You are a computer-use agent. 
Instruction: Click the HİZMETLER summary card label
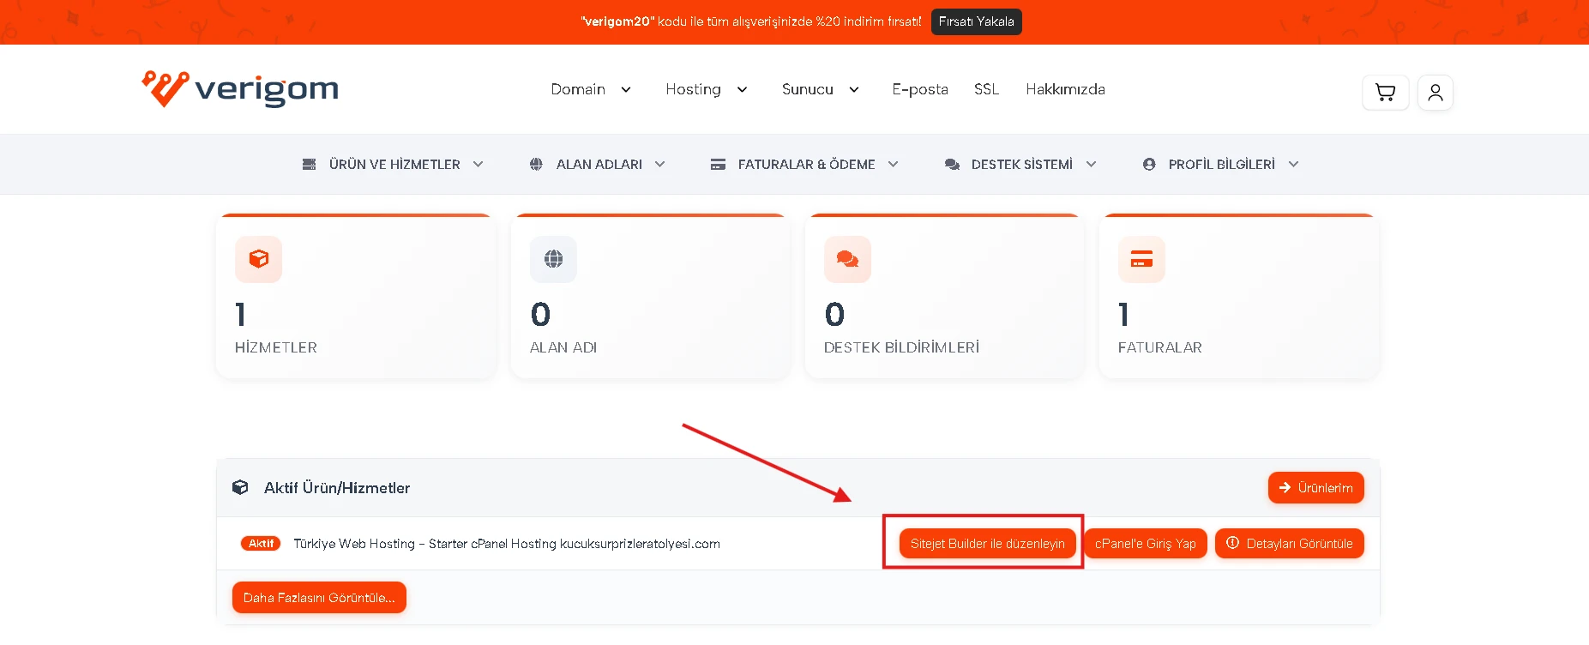point(276,347)
